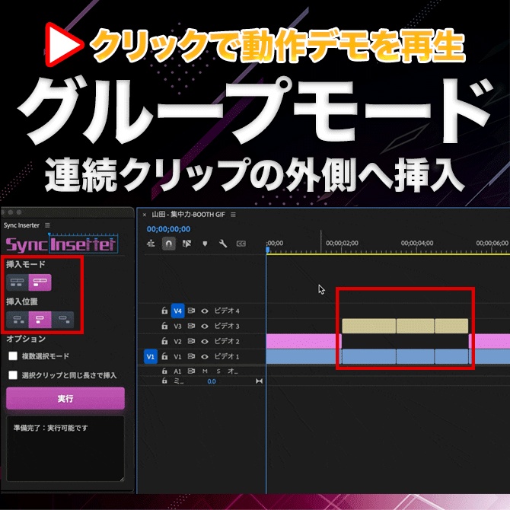Viewport: 510px width, 510px height.
Task: Click the ビデオ 3 track name
Action: pyautogui.click(x=227, y=326)
